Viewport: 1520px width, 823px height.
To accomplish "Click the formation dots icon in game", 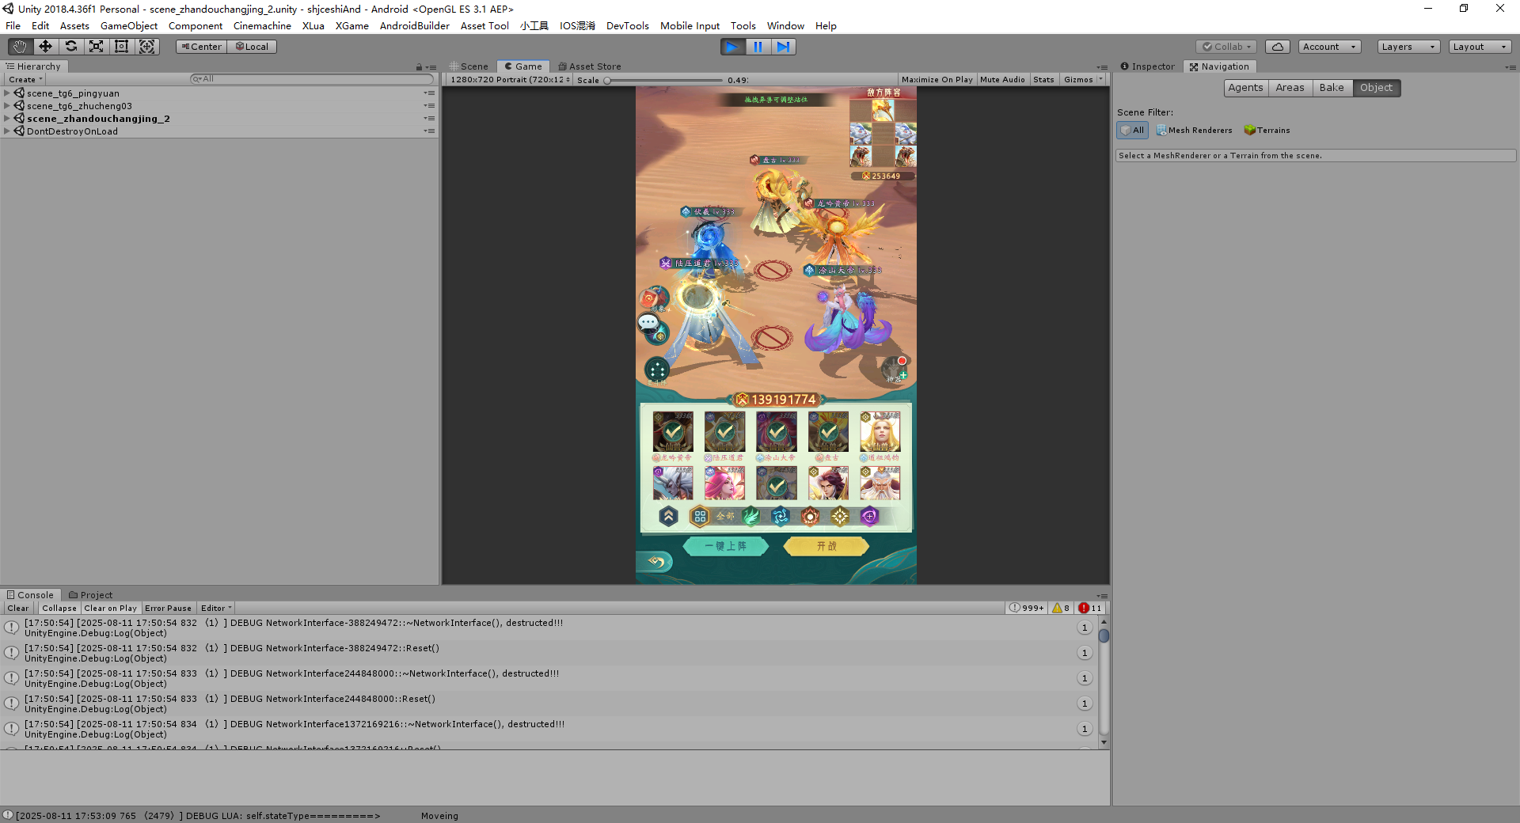I will click(x=657, y=370).
